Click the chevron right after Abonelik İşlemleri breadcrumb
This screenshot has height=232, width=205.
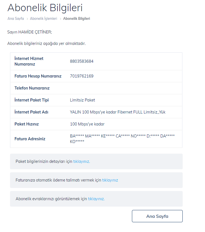click(x=60, y=19)
